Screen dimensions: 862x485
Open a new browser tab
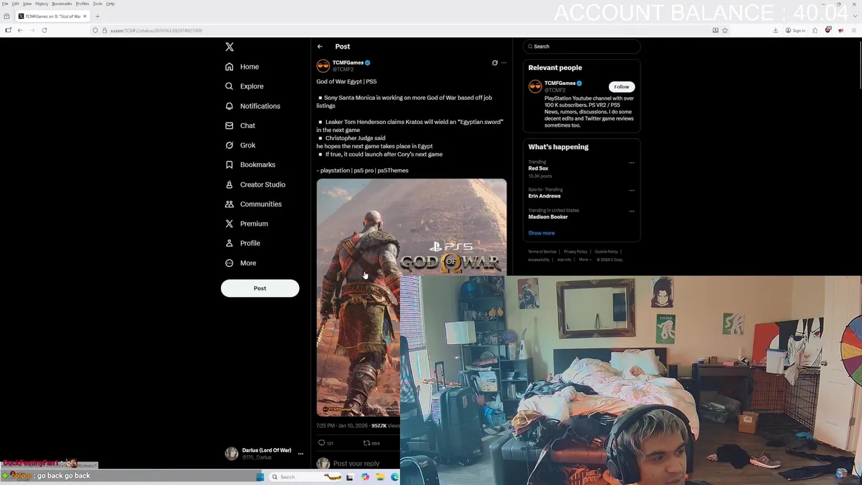point(98,16)
